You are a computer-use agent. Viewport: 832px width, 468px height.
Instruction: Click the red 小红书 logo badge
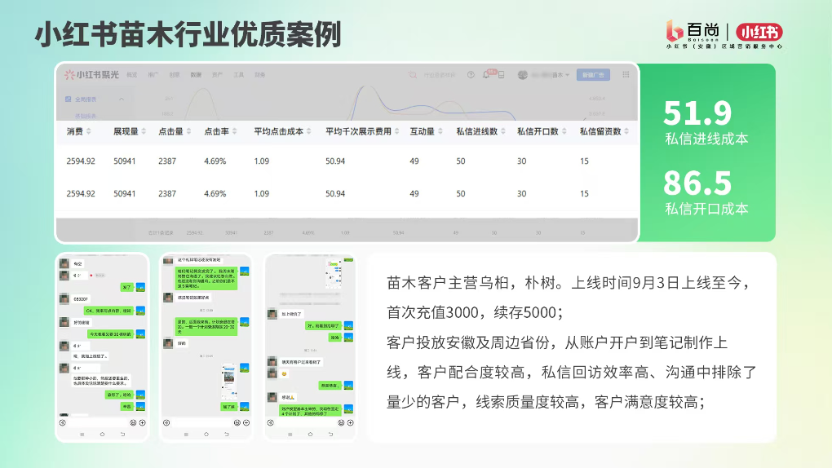pyautogui.click(x=759, y=33)
